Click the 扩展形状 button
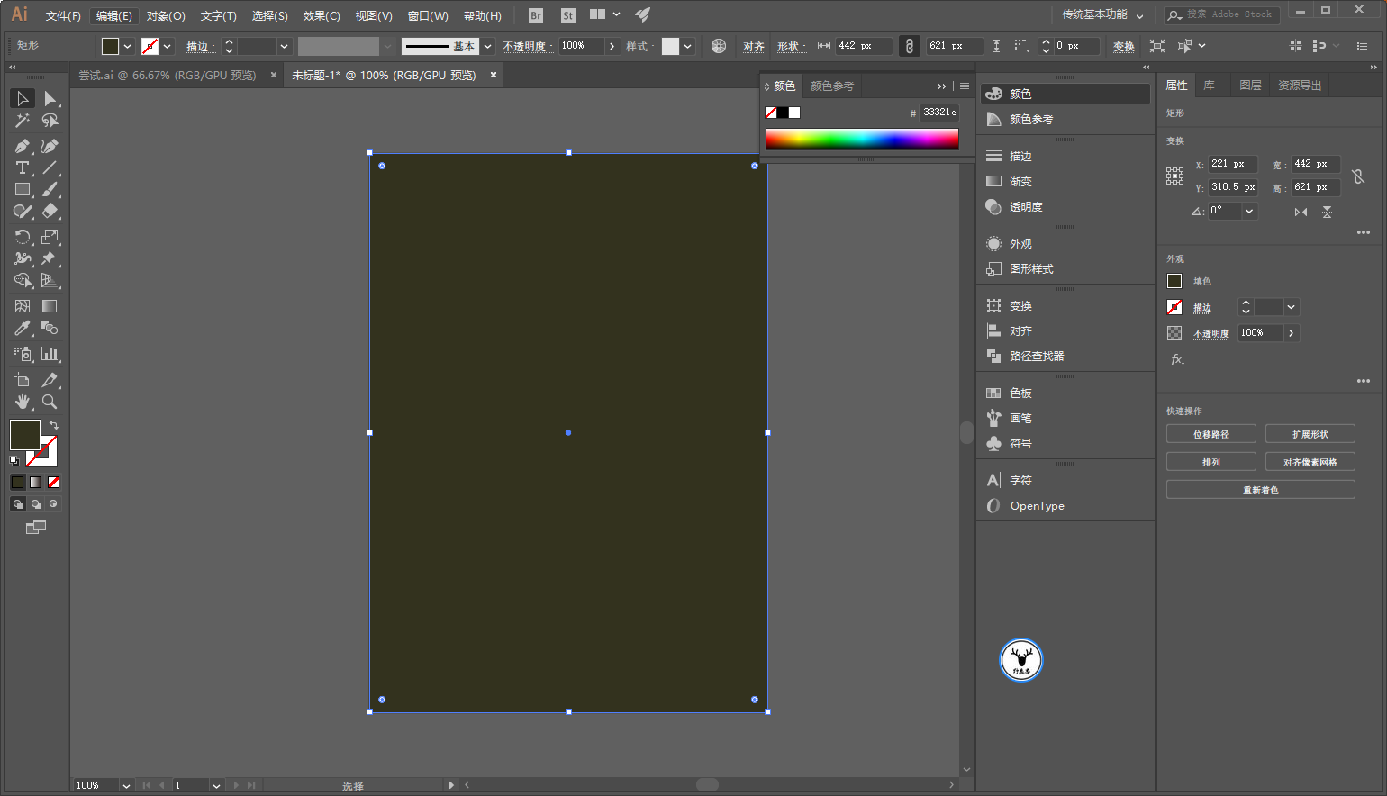Image resolution: width=1387 pixels, height=796 pixels. tap(1310, 434)
